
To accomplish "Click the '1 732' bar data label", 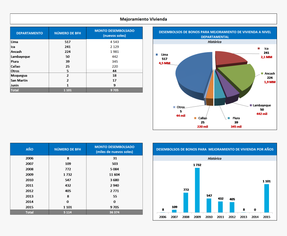I will (x=197, y=165).
